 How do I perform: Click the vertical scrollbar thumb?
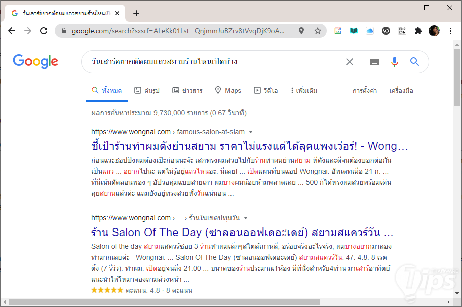tap(457, 77)
